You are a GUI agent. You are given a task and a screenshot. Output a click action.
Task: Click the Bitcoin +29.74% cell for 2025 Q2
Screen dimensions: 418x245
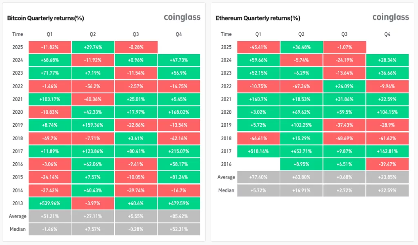(x=93, y=47)
